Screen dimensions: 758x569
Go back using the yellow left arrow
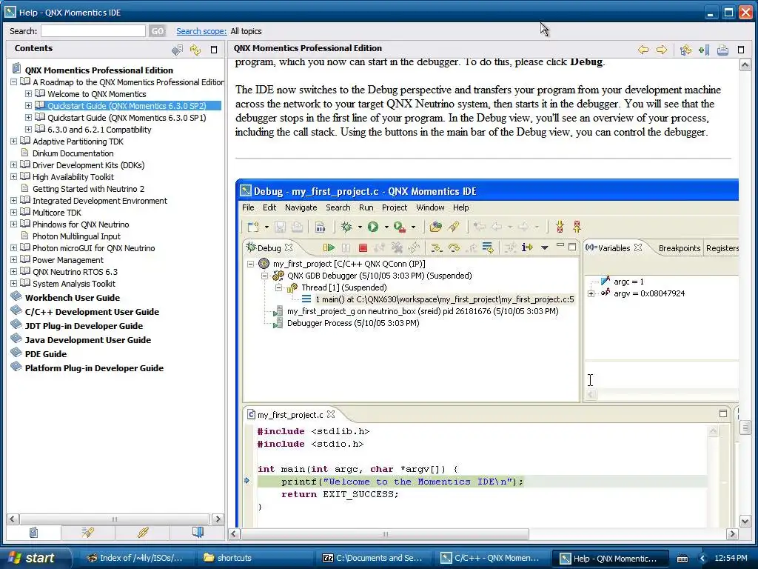tap(643, 50)
